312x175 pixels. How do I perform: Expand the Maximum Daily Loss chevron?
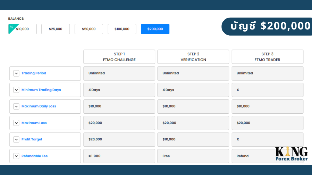(x=16, y=106)
